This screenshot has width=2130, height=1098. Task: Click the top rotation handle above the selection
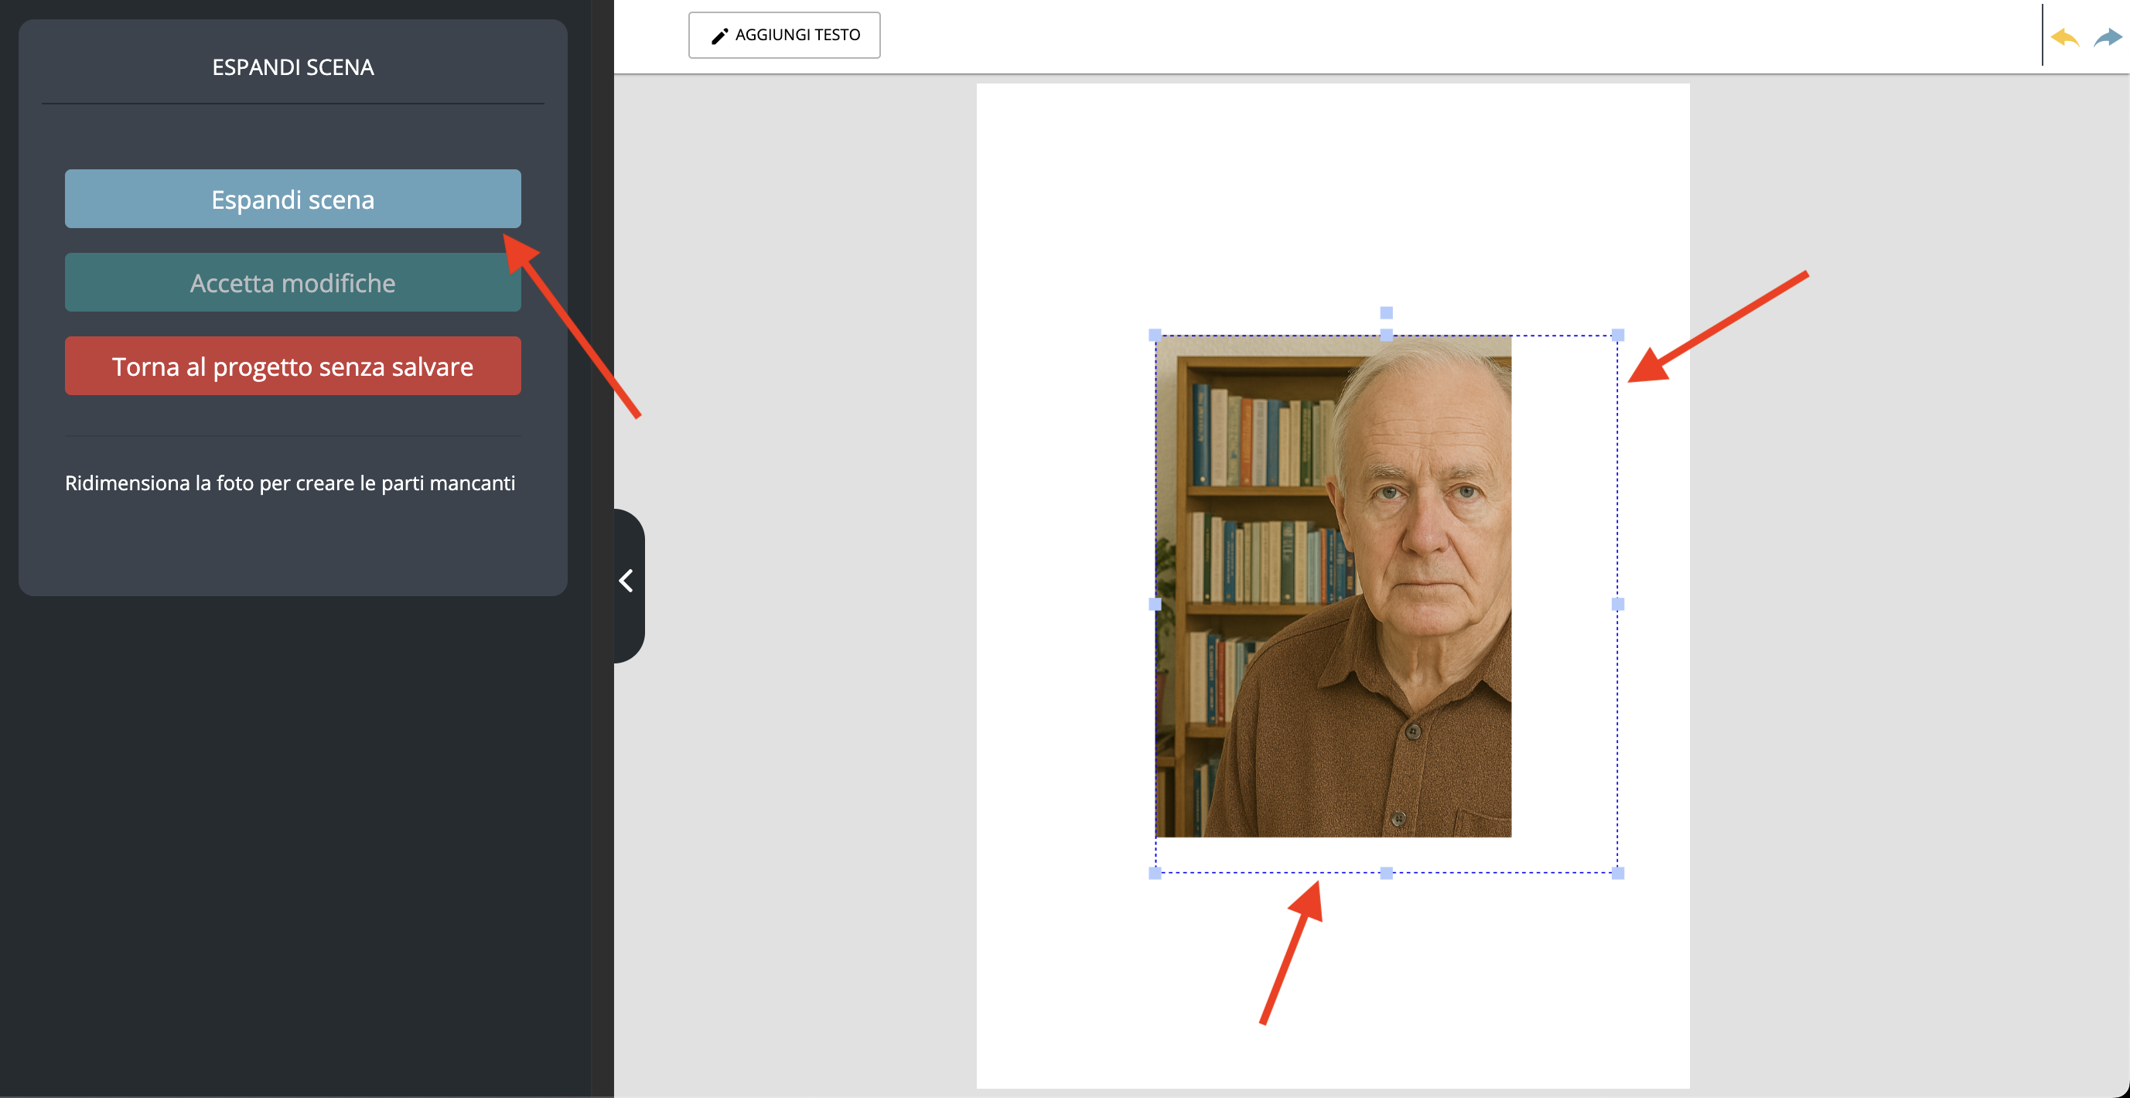point(1386,312)
